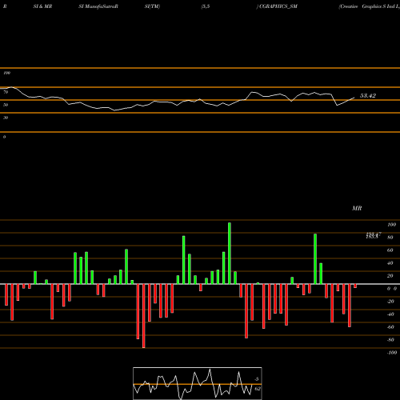Click the '0 0' zero-line label on MR axis

[x=392, y=289]
